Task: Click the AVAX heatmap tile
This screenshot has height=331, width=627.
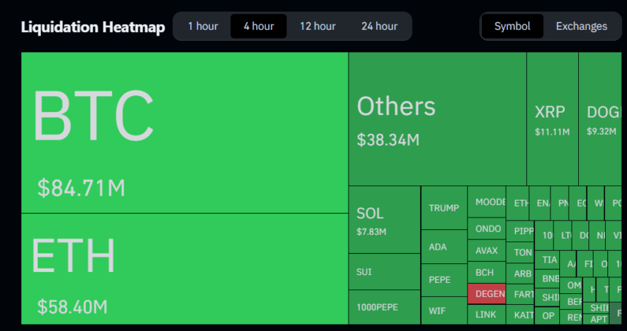Action: tap(486, 251)
